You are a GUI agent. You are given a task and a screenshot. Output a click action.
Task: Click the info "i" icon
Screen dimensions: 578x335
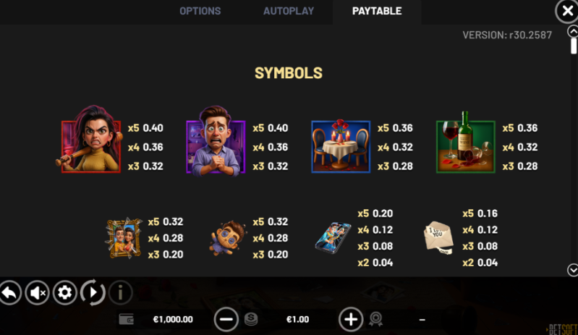click(x=120, y=293)
